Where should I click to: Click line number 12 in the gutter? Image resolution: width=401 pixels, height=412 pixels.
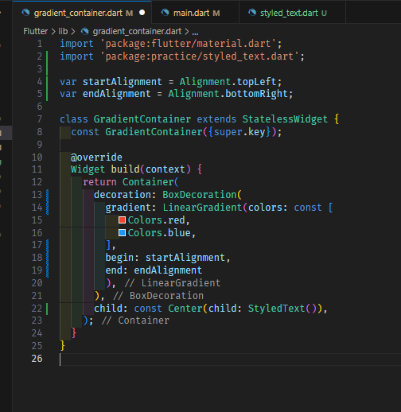(37, 182)
